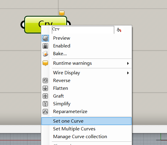Expand the Wire Display submenu arrow
Screen dimensions: 167x145
tap(128, 73)
